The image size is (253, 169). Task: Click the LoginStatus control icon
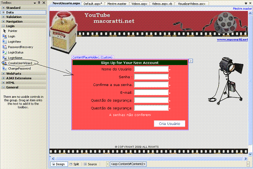pos(5,52)
